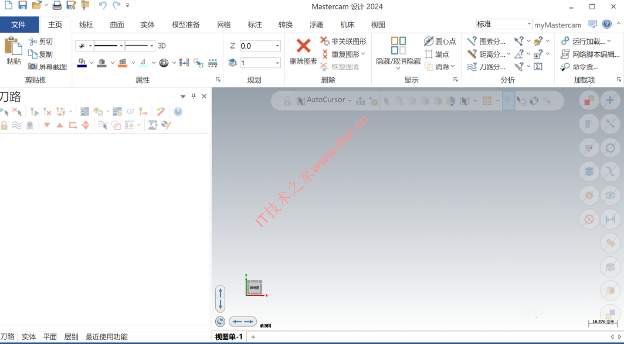Click the chat feedback icon next to myMastercam
This screenshot has height=344, width=624.
click(x=592, y=24)
